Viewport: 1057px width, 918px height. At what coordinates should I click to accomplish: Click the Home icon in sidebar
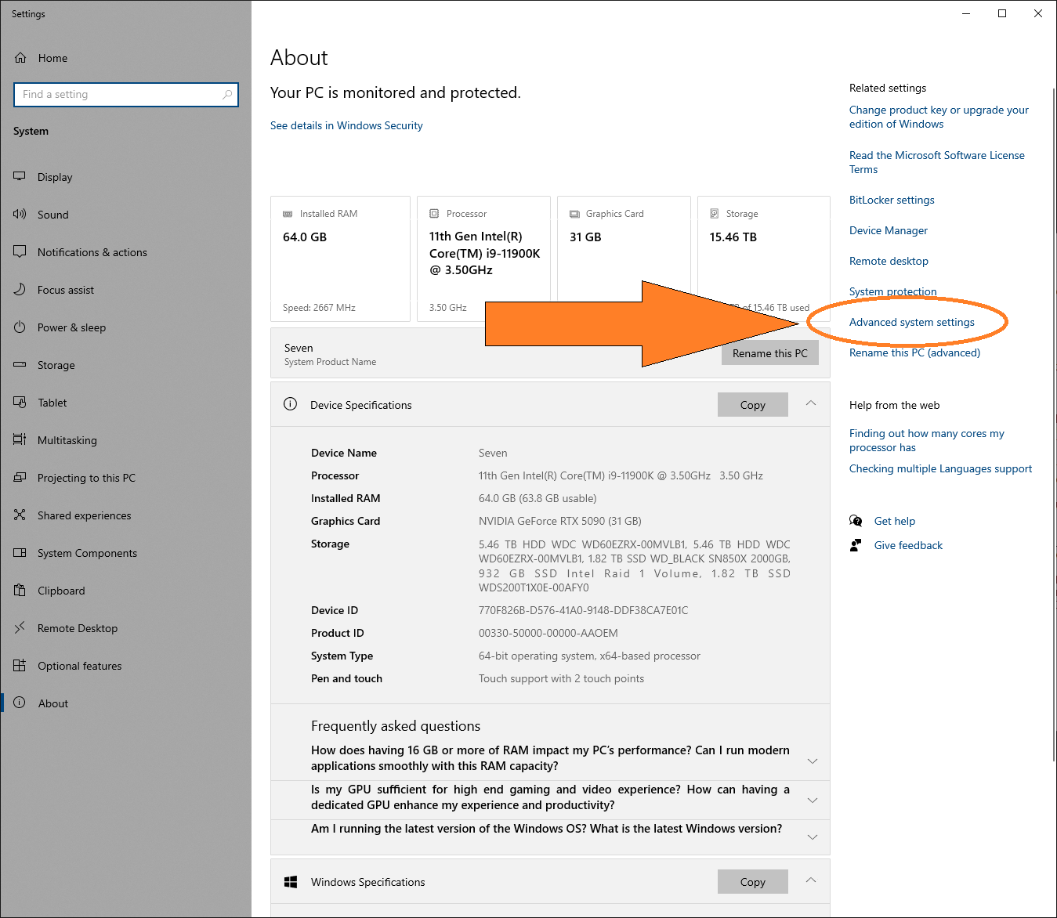tap(21, 58)
